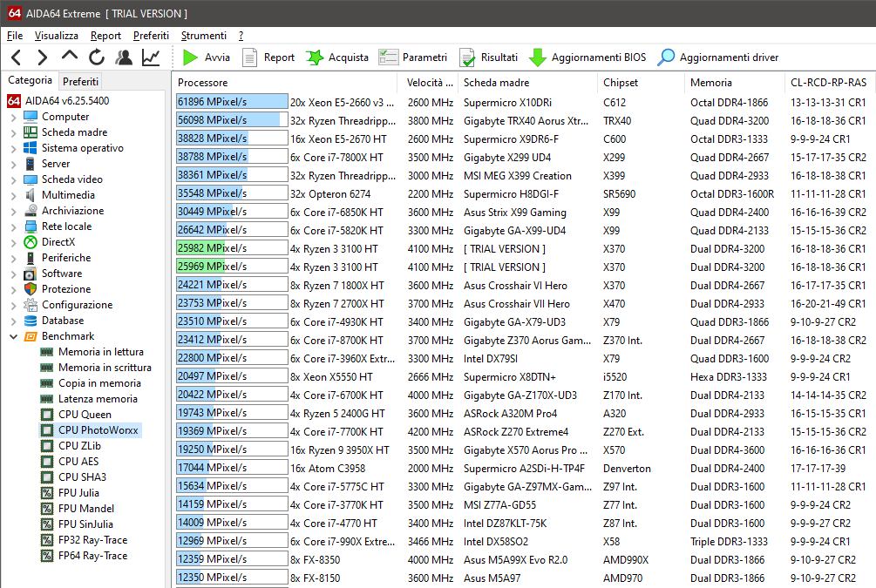This screenshot has height=588, width=876.
Task: Expand the Sistema operativo node
Action: [x=13, y=149]
